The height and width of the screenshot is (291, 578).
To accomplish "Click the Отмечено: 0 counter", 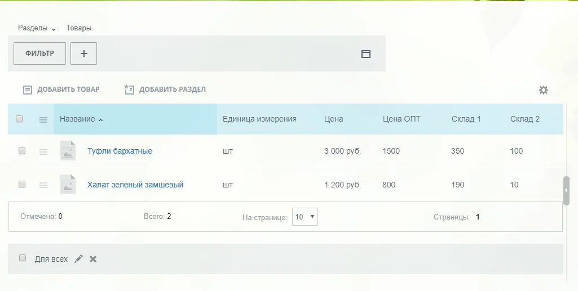I will point(41,216).
